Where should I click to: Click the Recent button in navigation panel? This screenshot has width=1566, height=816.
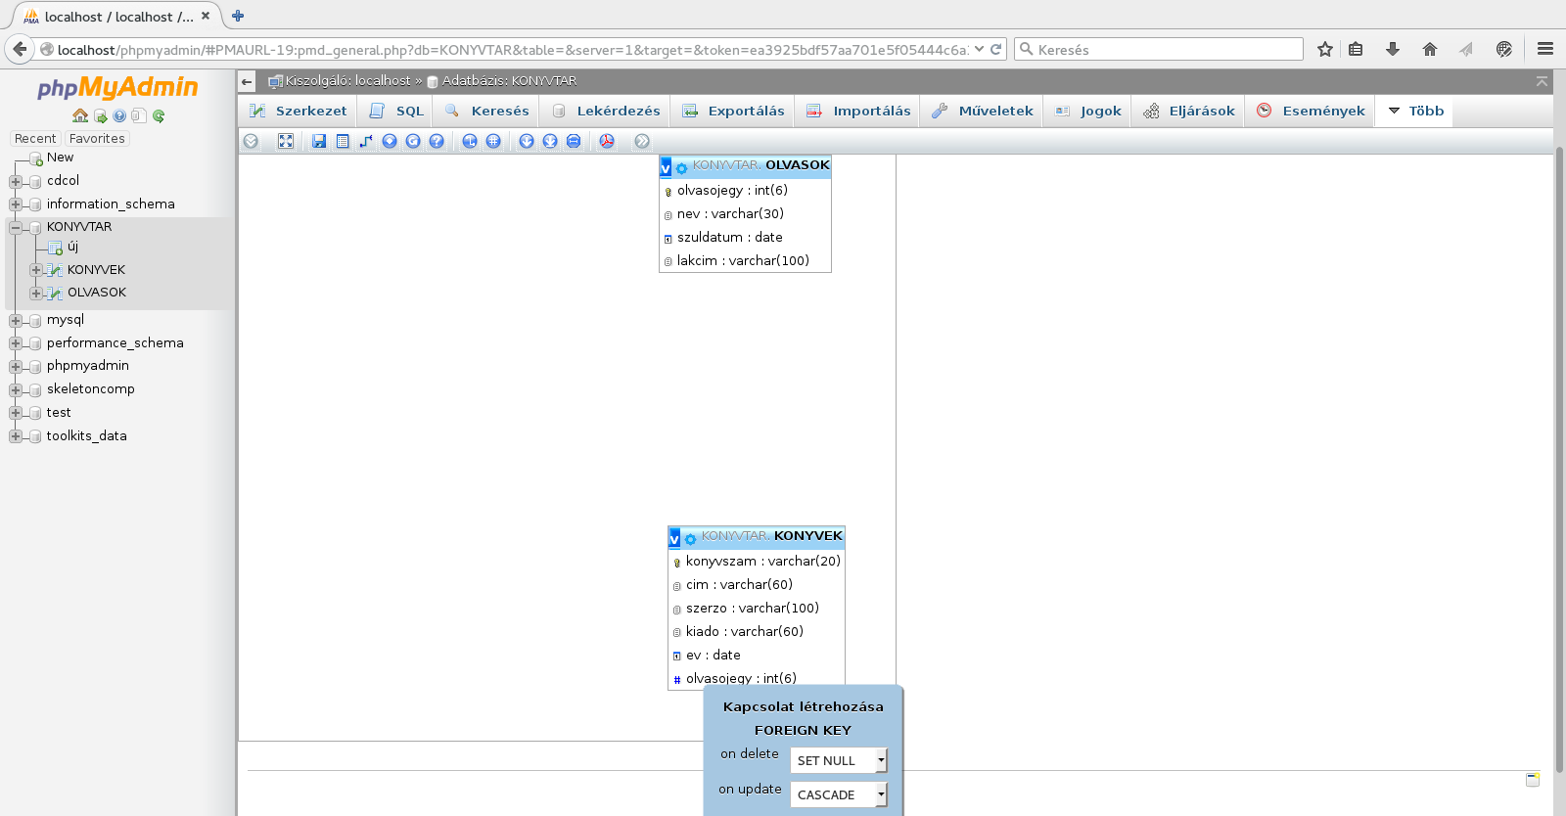click(x=35, y=139)
